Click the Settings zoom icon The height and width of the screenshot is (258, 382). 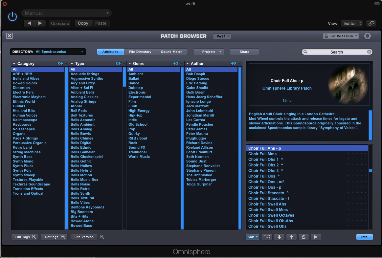[63, 237]
